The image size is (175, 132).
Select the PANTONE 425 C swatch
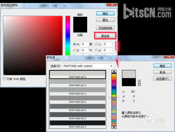click(78, 116)
